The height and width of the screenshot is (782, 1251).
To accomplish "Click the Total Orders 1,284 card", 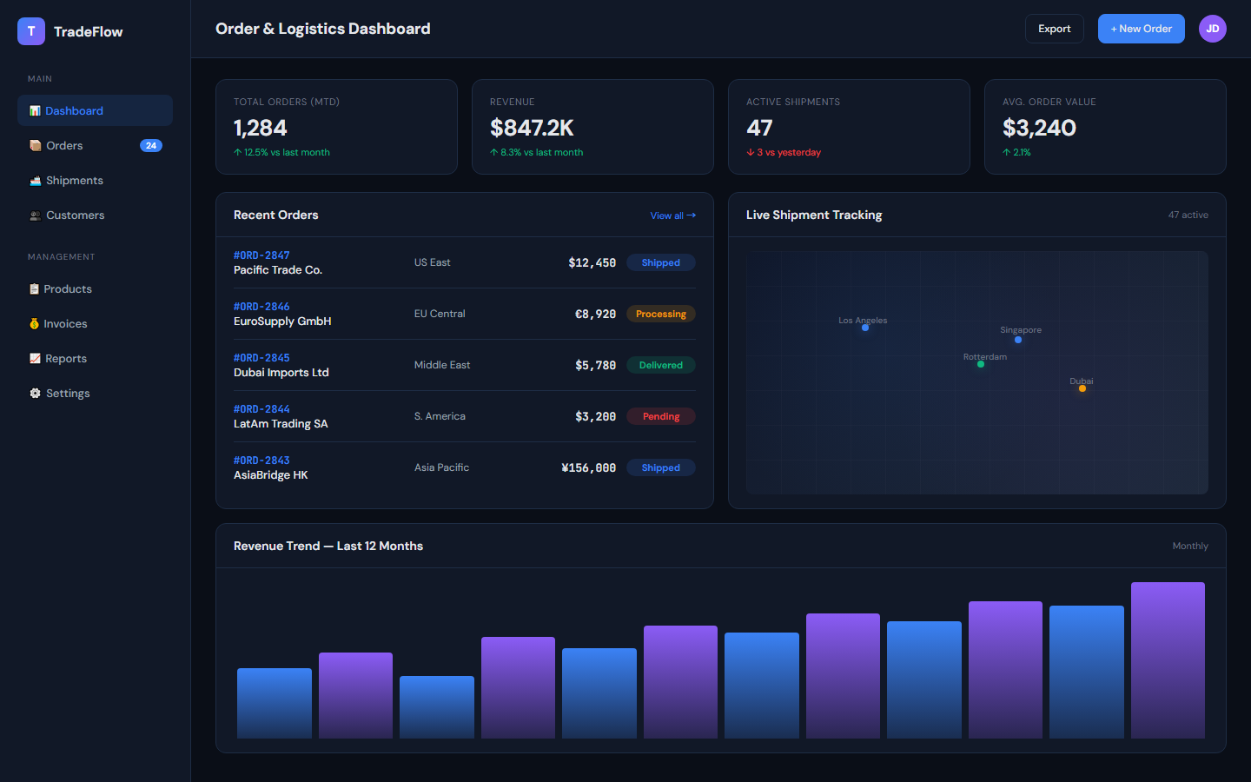I will 336,127.
